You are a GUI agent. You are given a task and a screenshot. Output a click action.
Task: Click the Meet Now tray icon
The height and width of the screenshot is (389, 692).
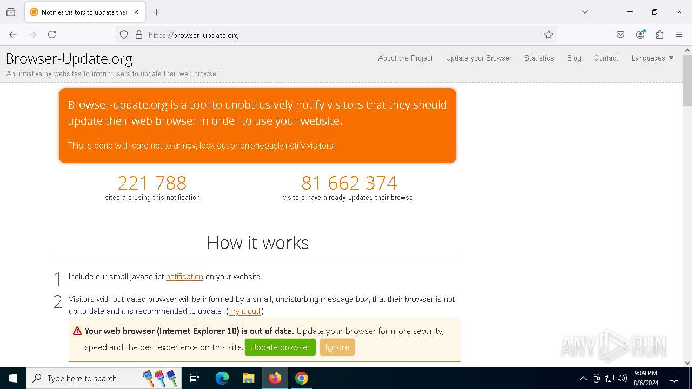point(596,378)
